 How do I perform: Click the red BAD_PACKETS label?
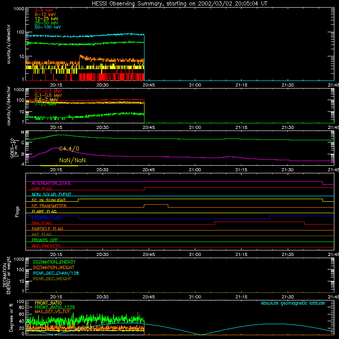tap(46, 246)
